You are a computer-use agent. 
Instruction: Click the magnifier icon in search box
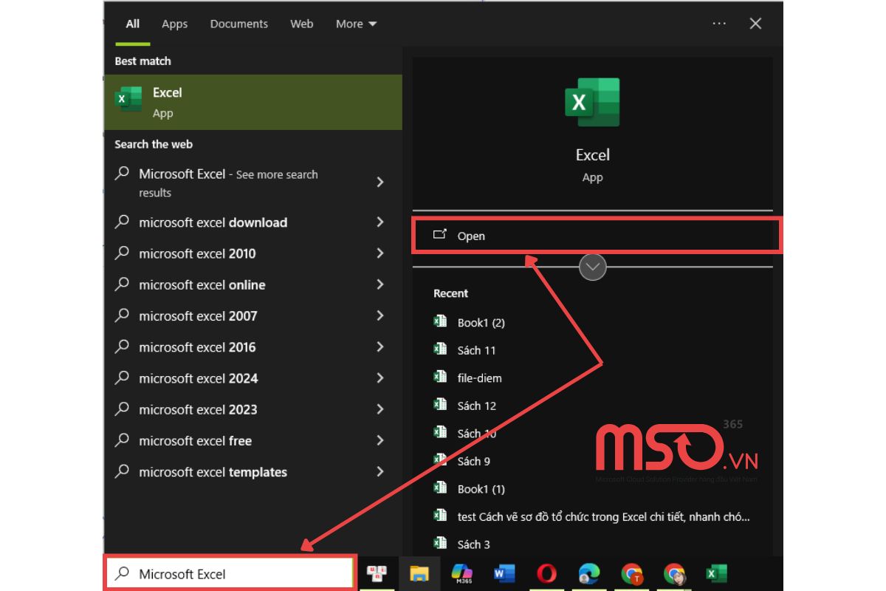click(x=123, y=573)
